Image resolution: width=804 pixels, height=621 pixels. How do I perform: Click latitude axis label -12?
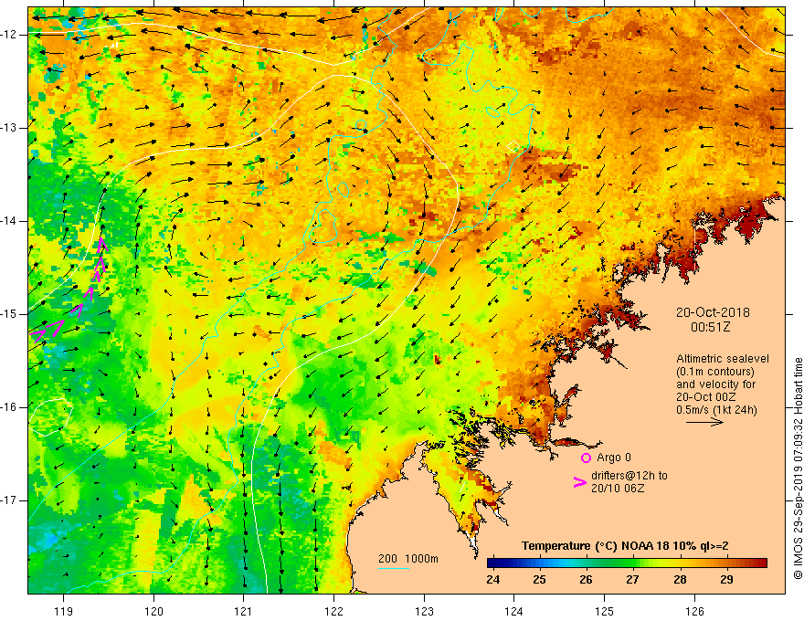tap(9, 35)
